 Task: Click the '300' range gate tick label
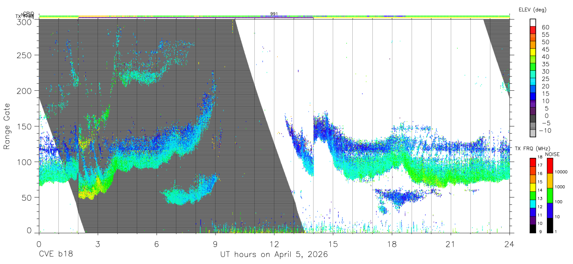[x=25, y=21]
